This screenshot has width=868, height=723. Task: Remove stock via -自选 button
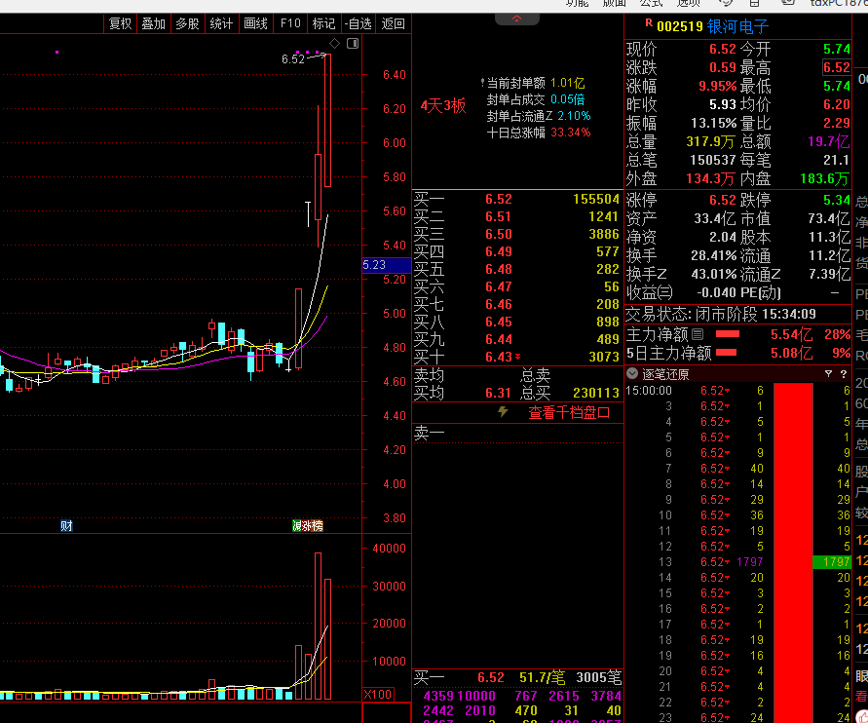(x=358, y=23)
